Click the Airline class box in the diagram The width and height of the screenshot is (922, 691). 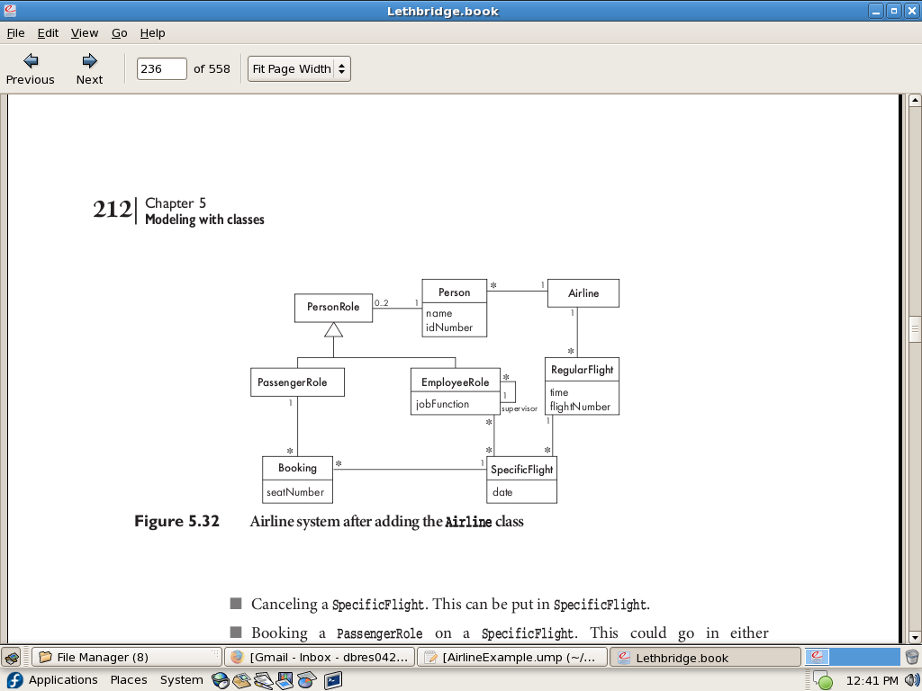(x=583, y=293)
